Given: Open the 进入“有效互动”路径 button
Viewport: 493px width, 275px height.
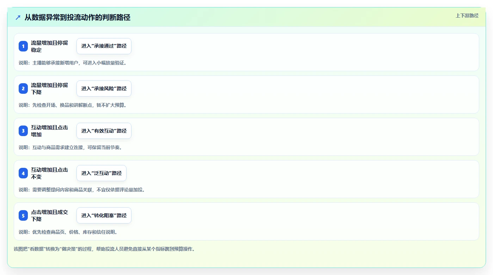Looking at the screenshot, I should 104,131.
